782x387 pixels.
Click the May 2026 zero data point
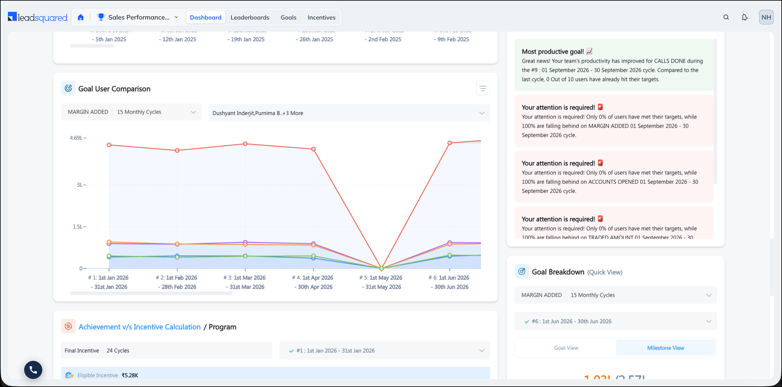381,268
